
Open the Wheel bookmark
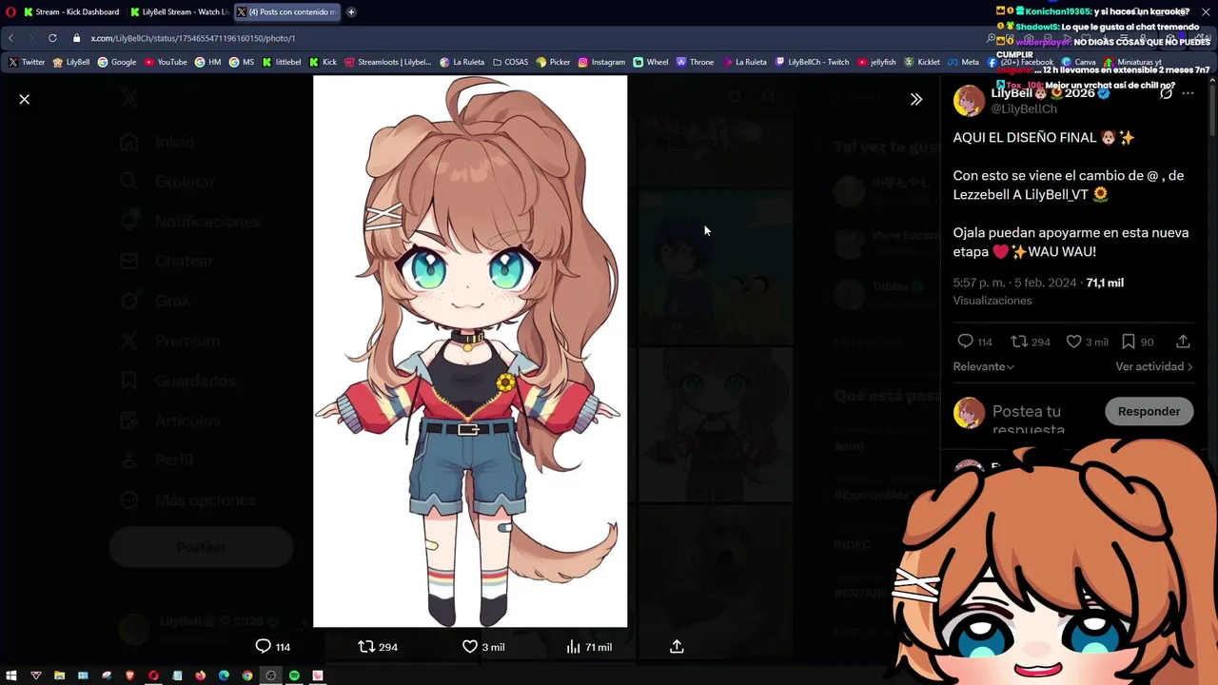point(651,62)
